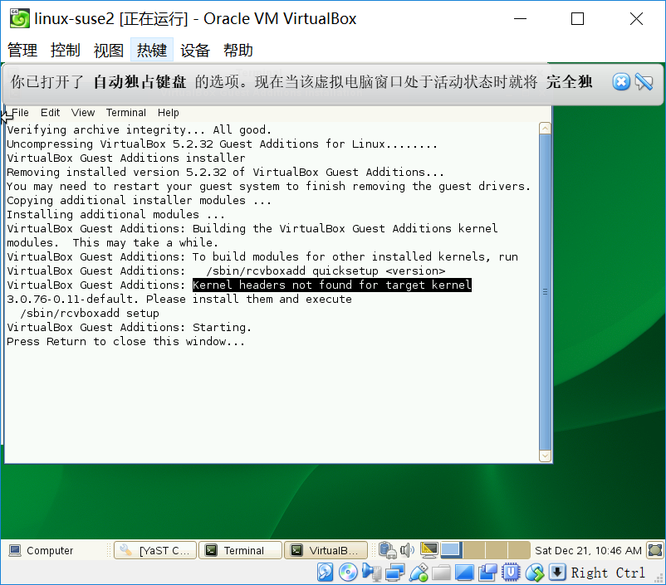Click the terminal scrollbar down arrow

pos(545,456)
